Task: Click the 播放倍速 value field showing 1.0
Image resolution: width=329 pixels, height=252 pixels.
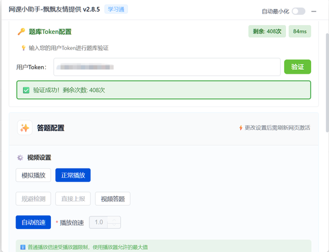Action: click(99, 223)
